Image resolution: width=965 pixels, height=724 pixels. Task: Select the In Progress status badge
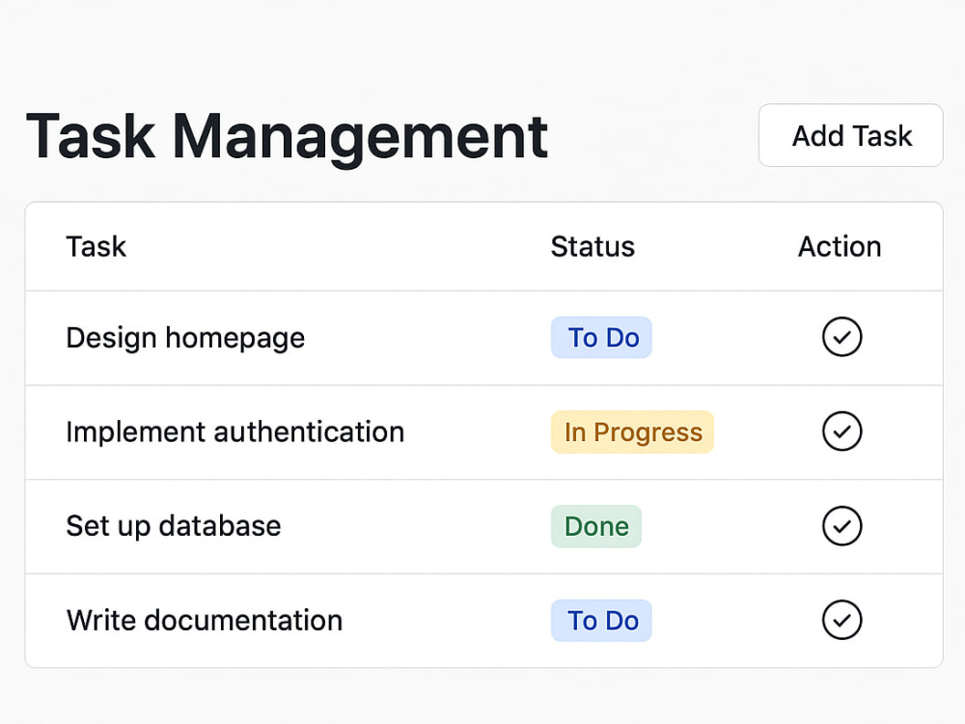point(632,432)
